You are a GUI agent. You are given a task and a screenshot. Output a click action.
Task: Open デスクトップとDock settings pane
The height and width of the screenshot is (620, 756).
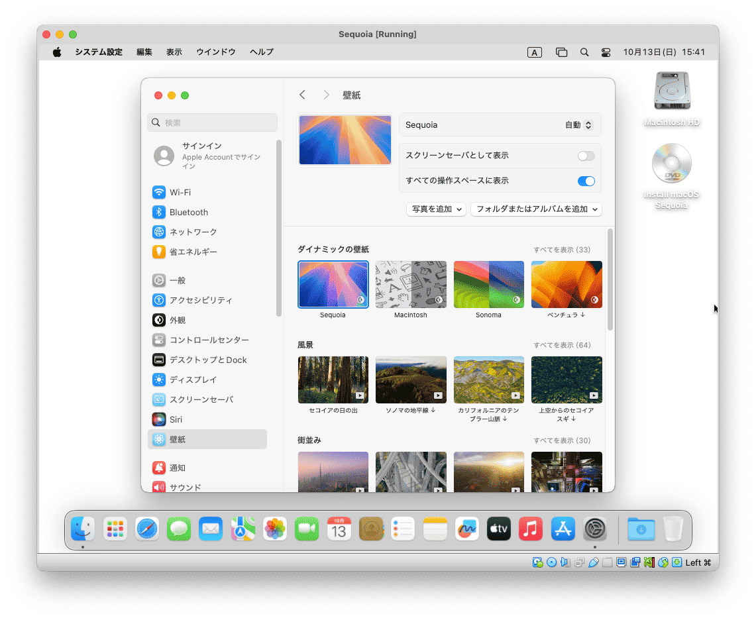pos(207,360)
